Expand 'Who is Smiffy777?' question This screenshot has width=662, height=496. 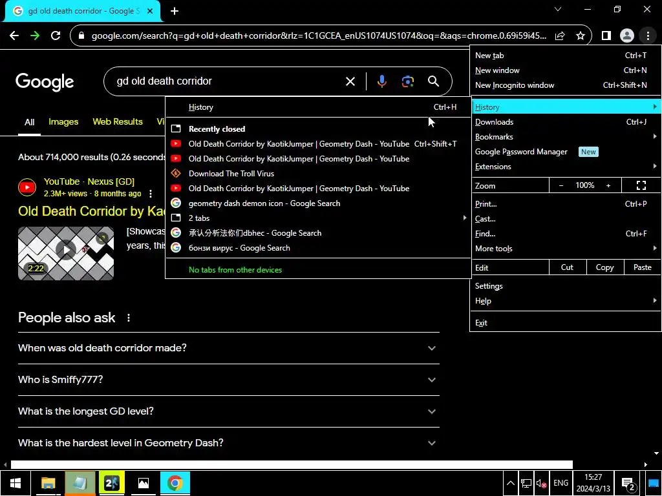228,380
